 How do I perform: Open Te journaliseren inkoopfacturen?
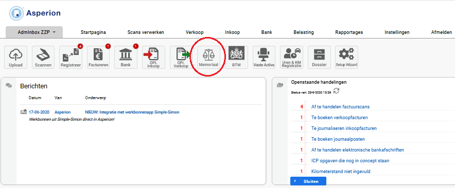344,128
